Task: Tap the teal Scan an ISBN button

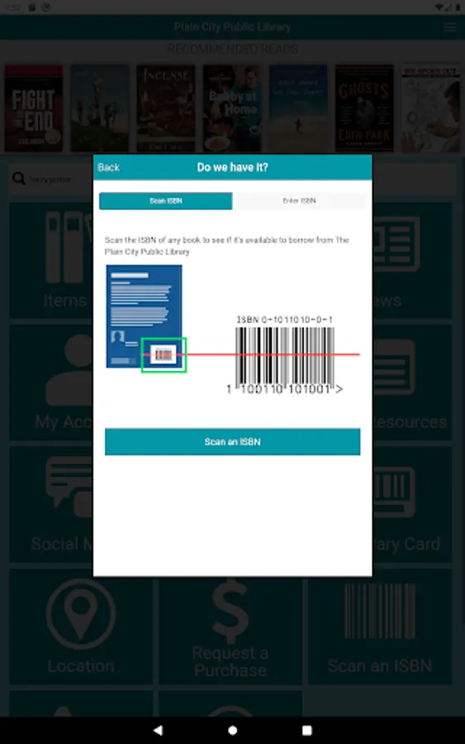Action: (232, 441)
